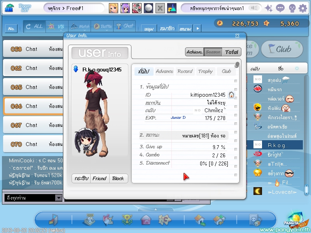311x233 pixels.
Task: Show ALL rooms filter
Action: [x=34, y=26]
